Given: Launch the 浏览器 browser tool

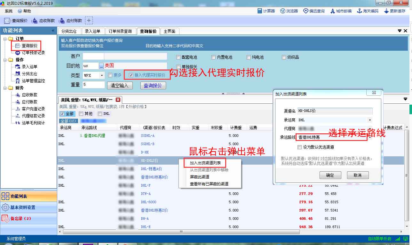Looking at the screenshot, I should [x=289, y=11].
